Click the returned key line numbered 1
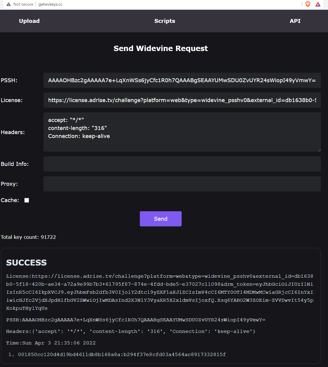Viewport: 328px width, 367px height. coord(122,355)
